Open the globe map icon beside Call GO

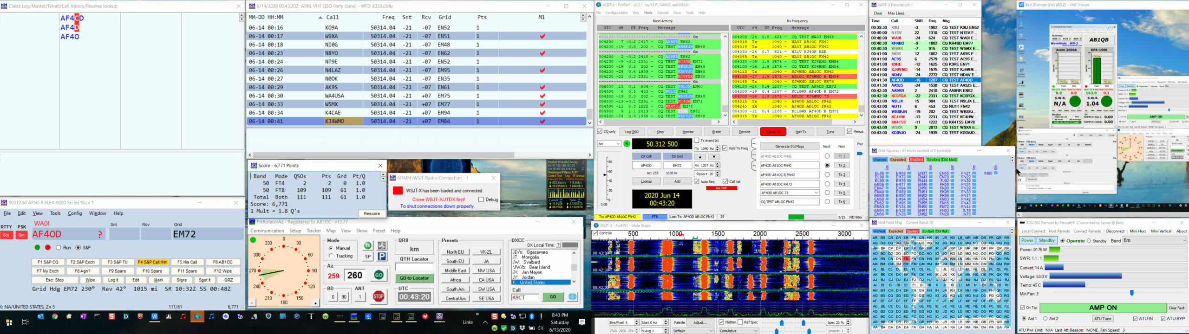click(573, 297)
